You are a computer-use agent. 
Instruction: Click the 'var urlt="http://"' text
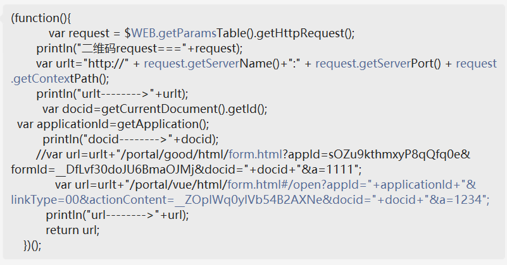pos(82,64)
